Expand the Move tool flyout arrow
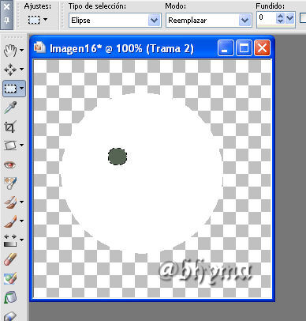Viewport: 306px width, 321px height. point(21,70)
